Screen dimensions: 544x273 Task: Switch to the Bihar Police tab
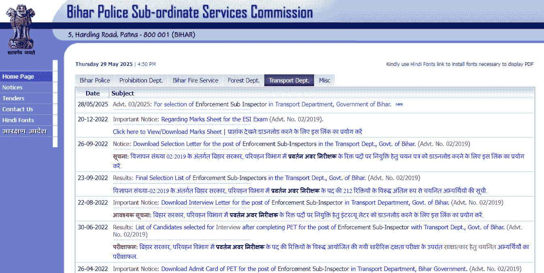coord(95,80)
